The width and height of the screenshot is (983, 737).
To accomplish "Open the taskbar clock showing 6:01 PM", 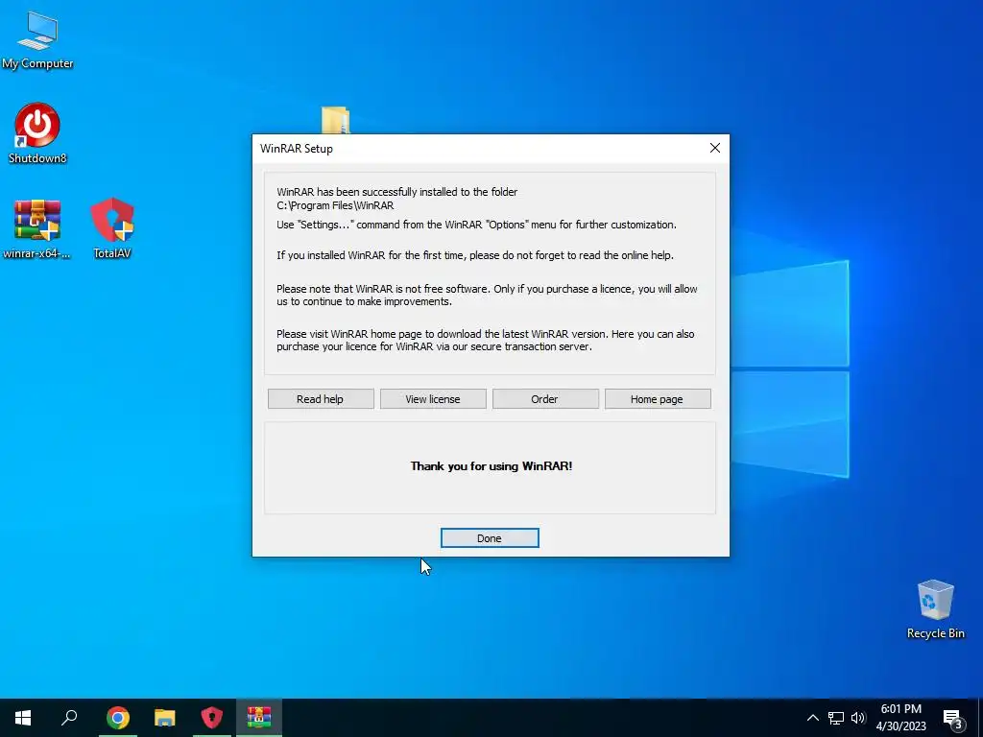I will pos(900,718).
